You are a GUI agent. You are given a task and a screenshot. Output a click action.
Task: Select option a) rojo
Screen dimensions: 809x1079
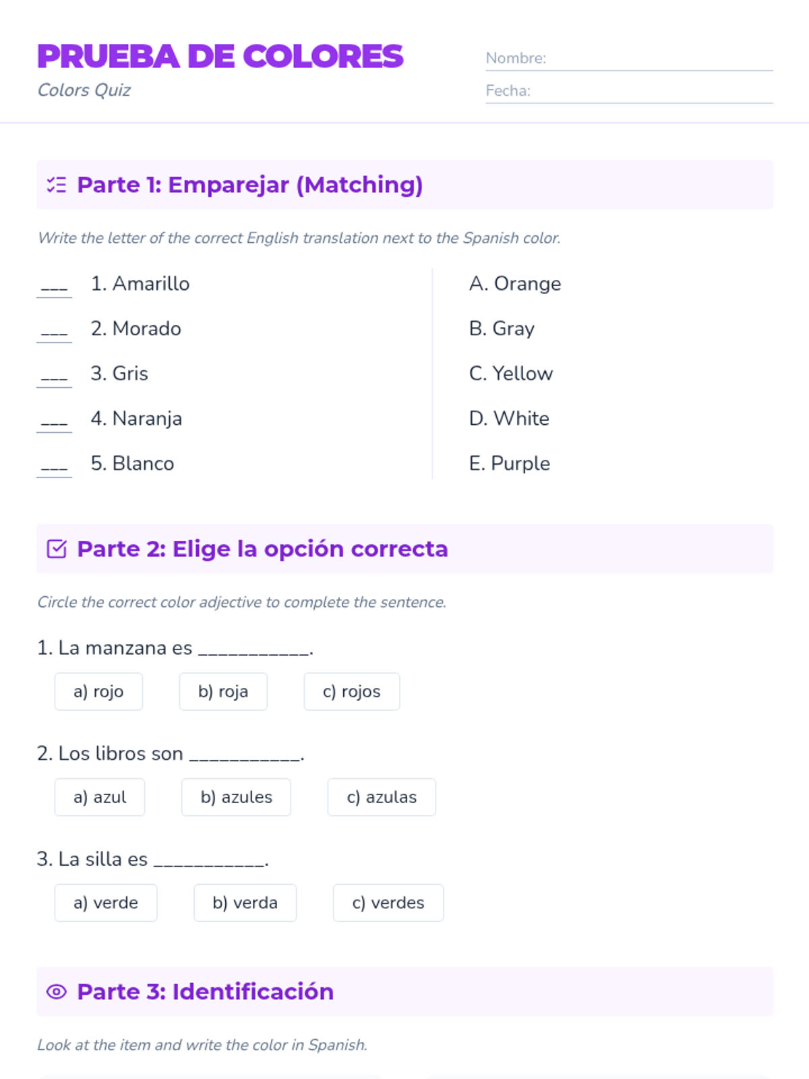click(98, 691)
